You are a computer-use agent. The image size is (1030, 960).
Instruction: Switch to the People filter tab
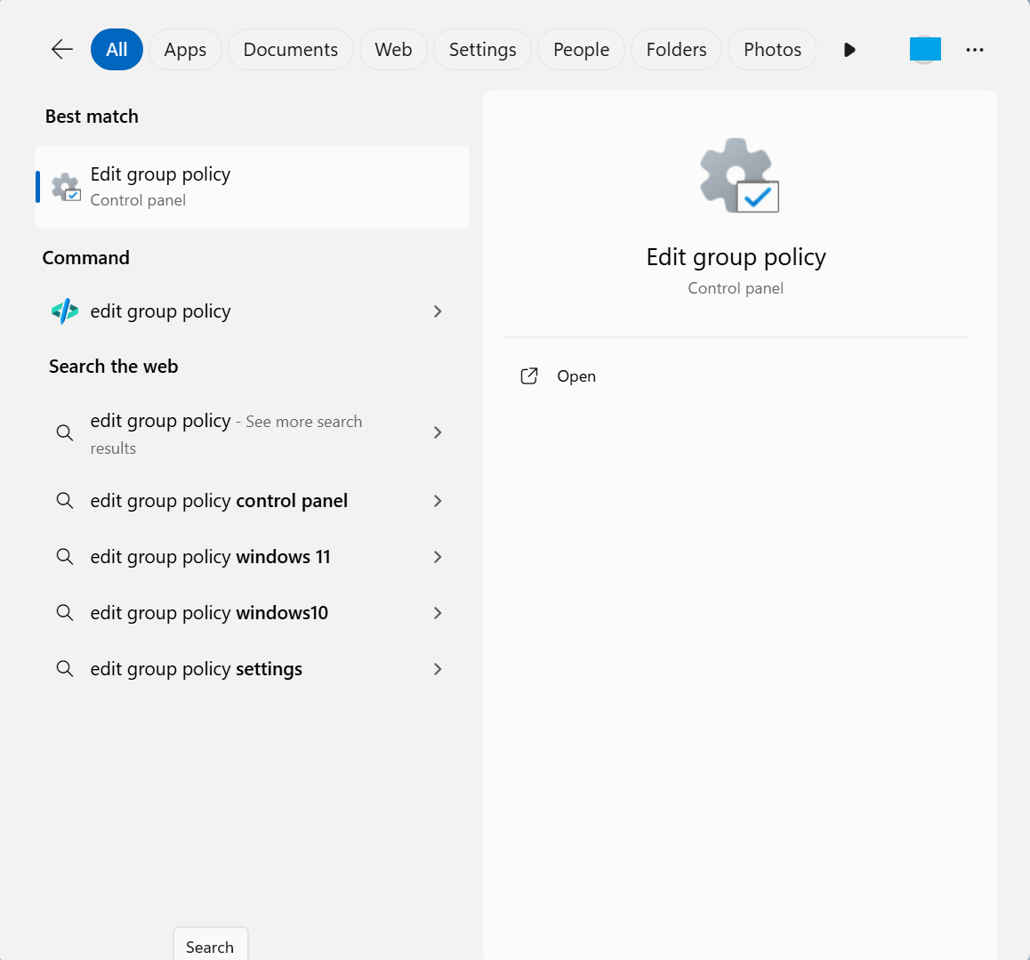[582, 49]
